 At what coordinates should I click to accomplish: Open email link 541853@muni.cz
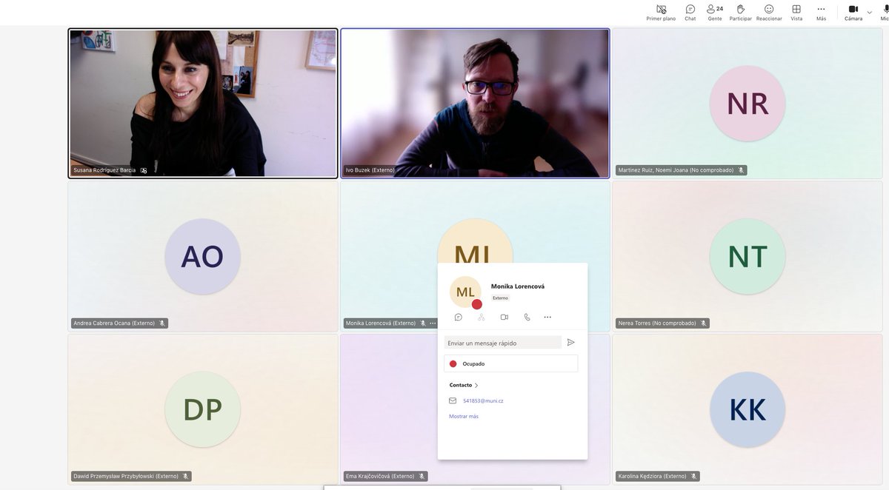483,400
